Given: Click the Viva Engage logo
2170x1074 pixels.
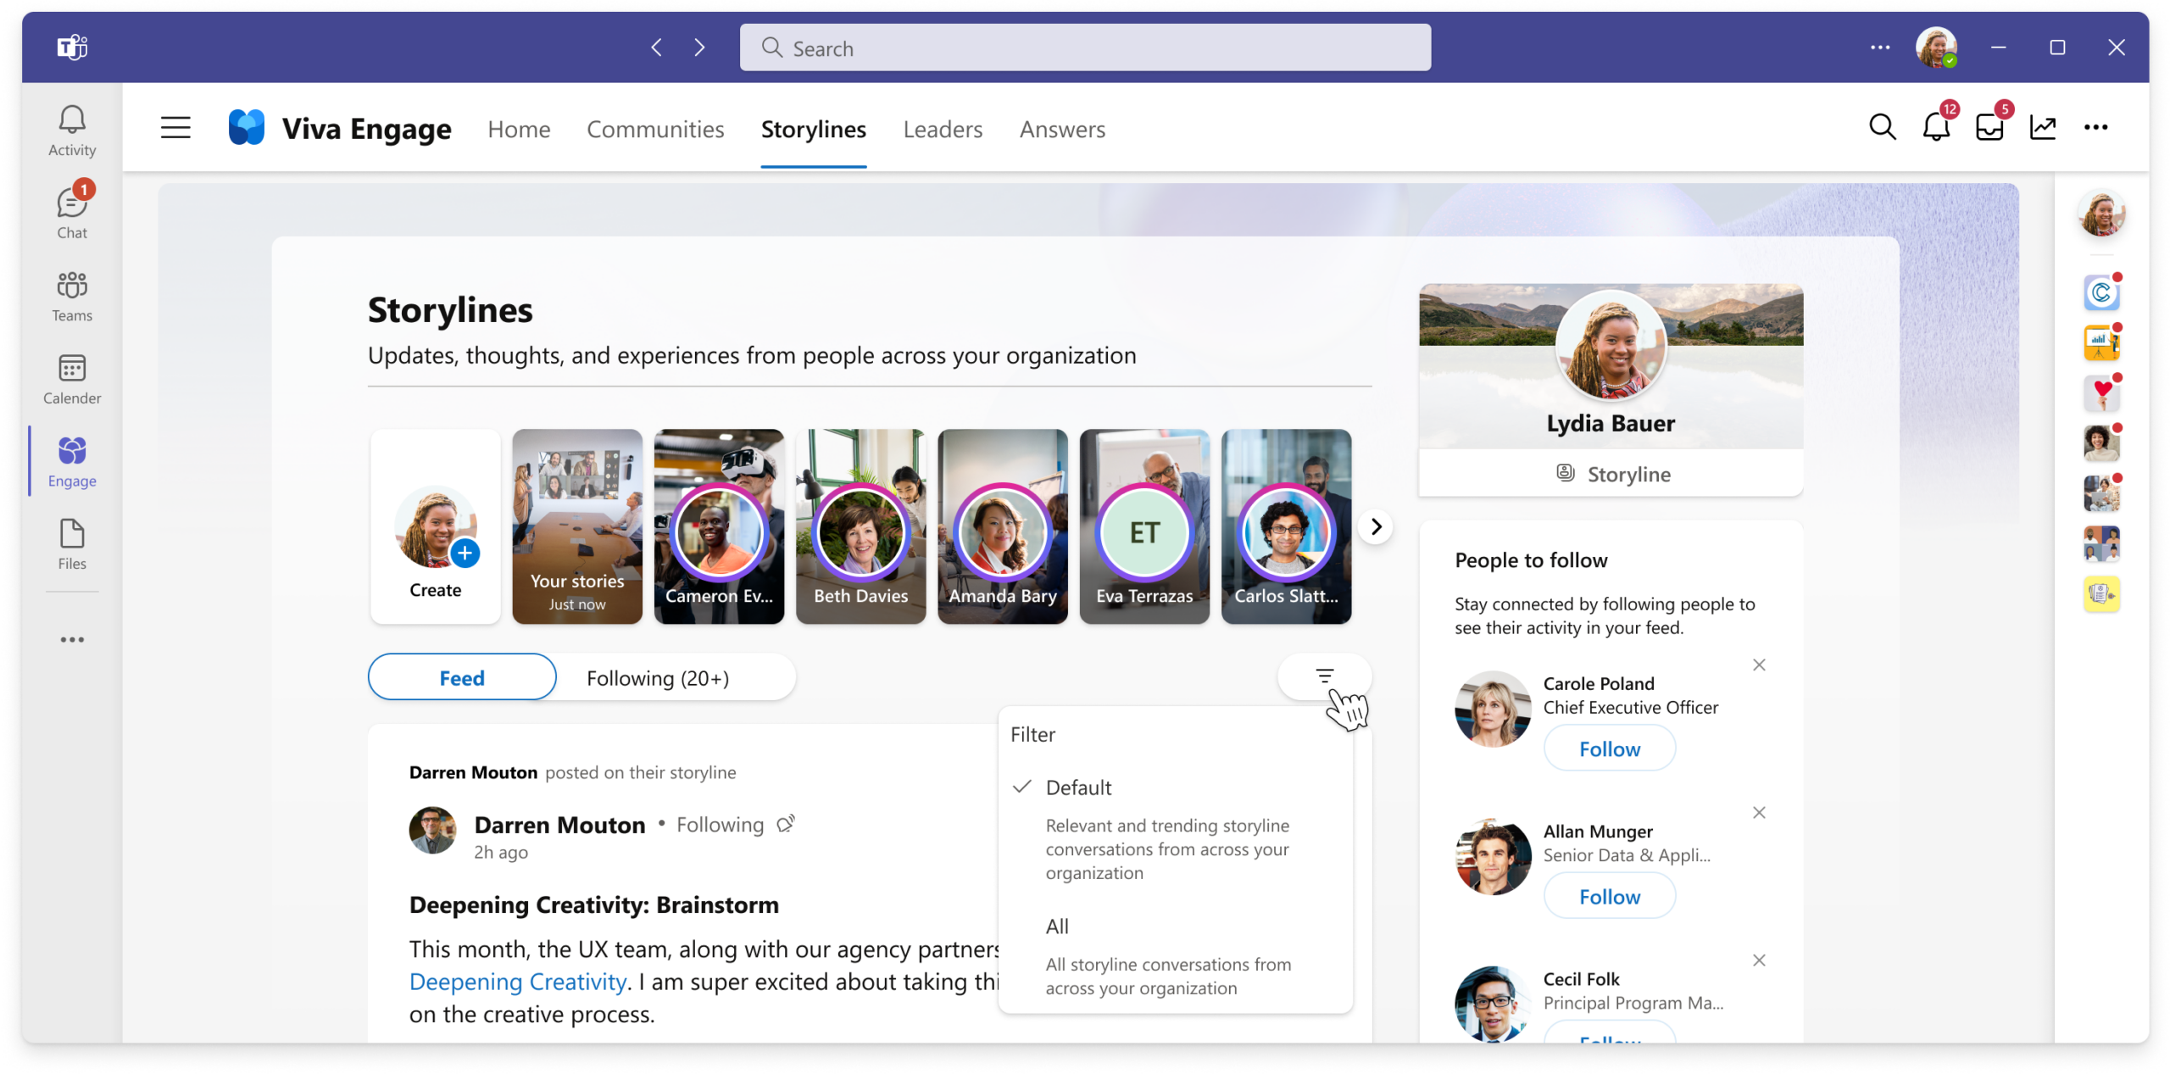Looking at the screenshot, I should click(247, 128).
